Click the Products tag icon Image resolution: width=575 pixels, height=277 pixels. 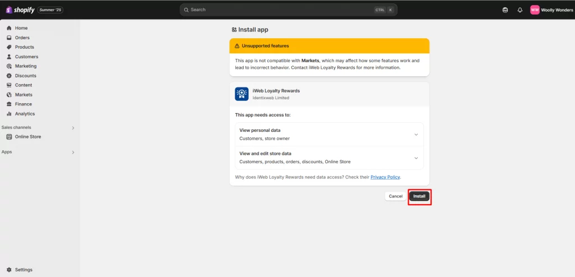[x=9, y=47]
